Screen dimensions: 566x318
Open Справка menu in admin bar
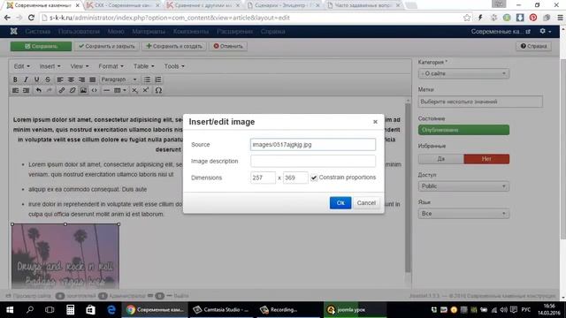pyautogui.click(x=273, y=32)
